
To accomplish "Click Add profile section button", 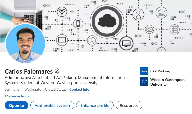I will click(52, 105).
